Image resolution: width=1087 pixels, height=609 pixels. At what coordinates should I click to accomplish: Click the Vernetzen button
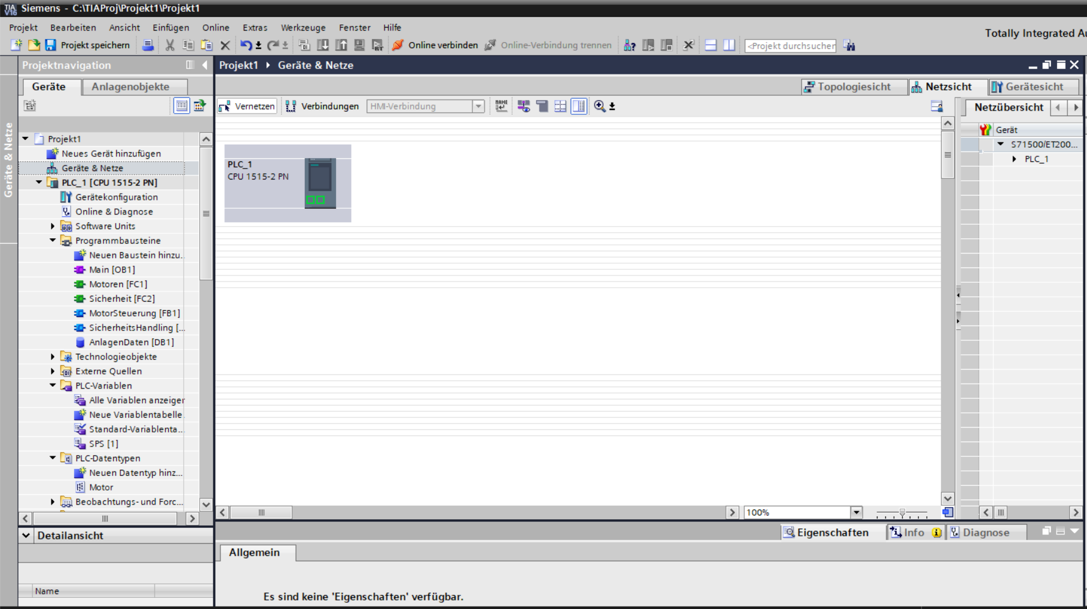coord(247,106)
